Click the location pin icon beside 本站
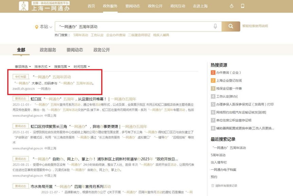Image resolution: width=293 pixels, height=196 pixels. pyautogui.click(x=37, y=27)
